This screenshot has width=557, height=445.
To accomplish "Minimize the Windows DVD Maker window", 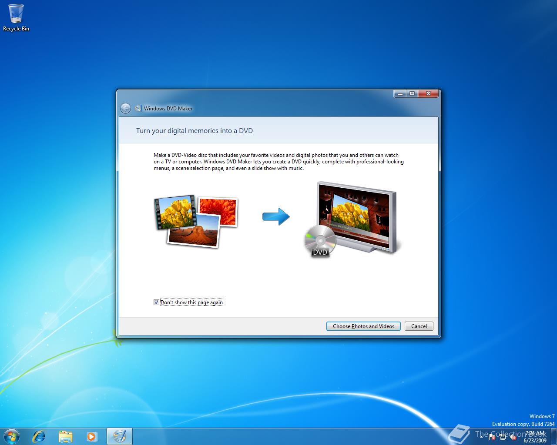I will tap(400, 93).
